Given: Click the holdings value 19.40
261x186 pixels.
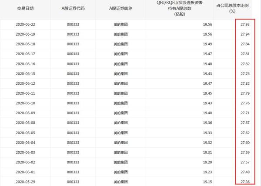Looking at the screenshot, I should point(207,113).
